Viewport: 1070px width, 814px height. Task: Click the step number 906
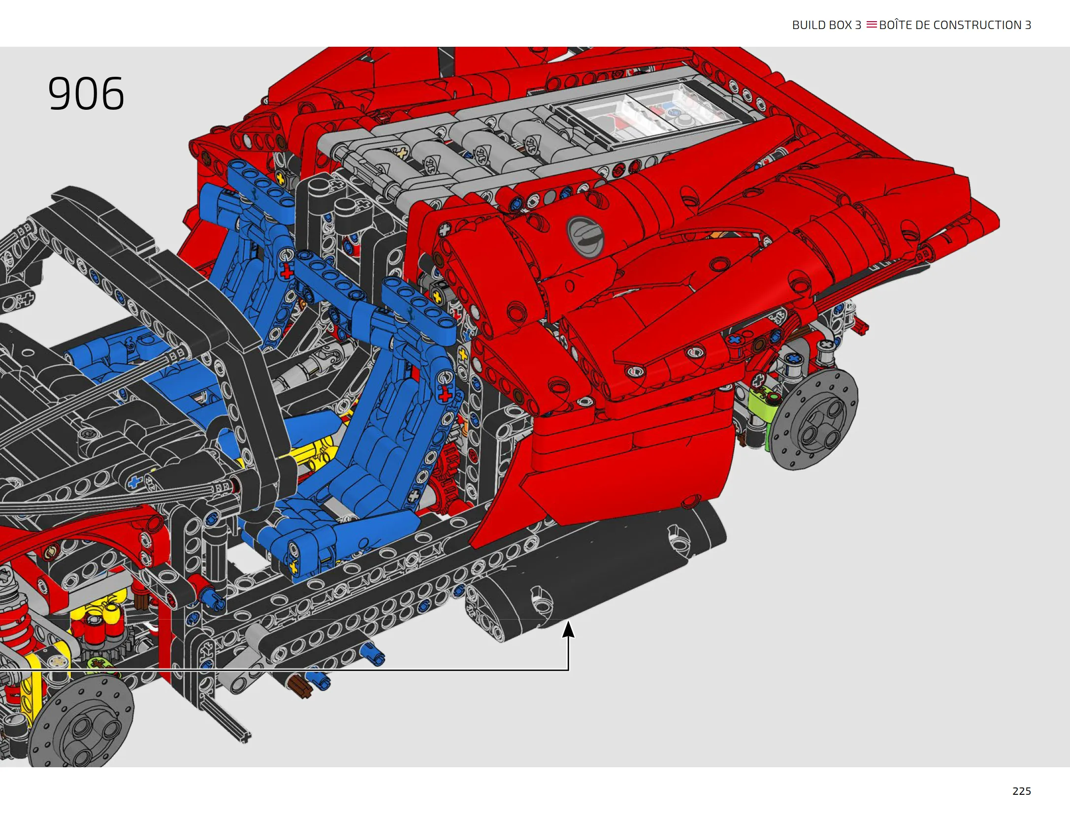click(86, 94)
